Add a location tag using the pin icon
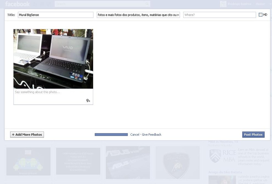Viewport: 272px width, 184px height. [x=88, y=101]
